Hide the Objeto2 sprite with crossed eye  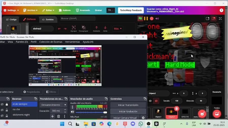pos(156,101)
